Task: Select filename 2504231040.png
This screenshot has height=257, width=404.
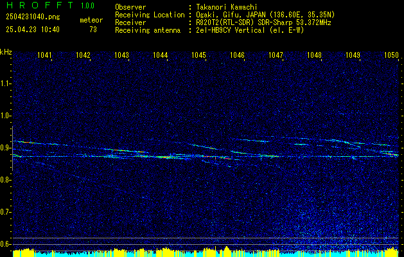Action: coord(33,17)
